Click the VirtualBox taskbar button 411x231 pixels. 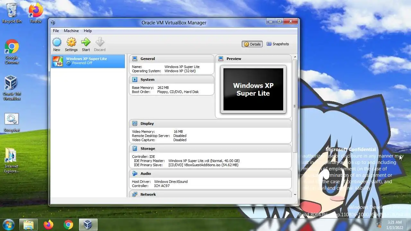(88, 225)
